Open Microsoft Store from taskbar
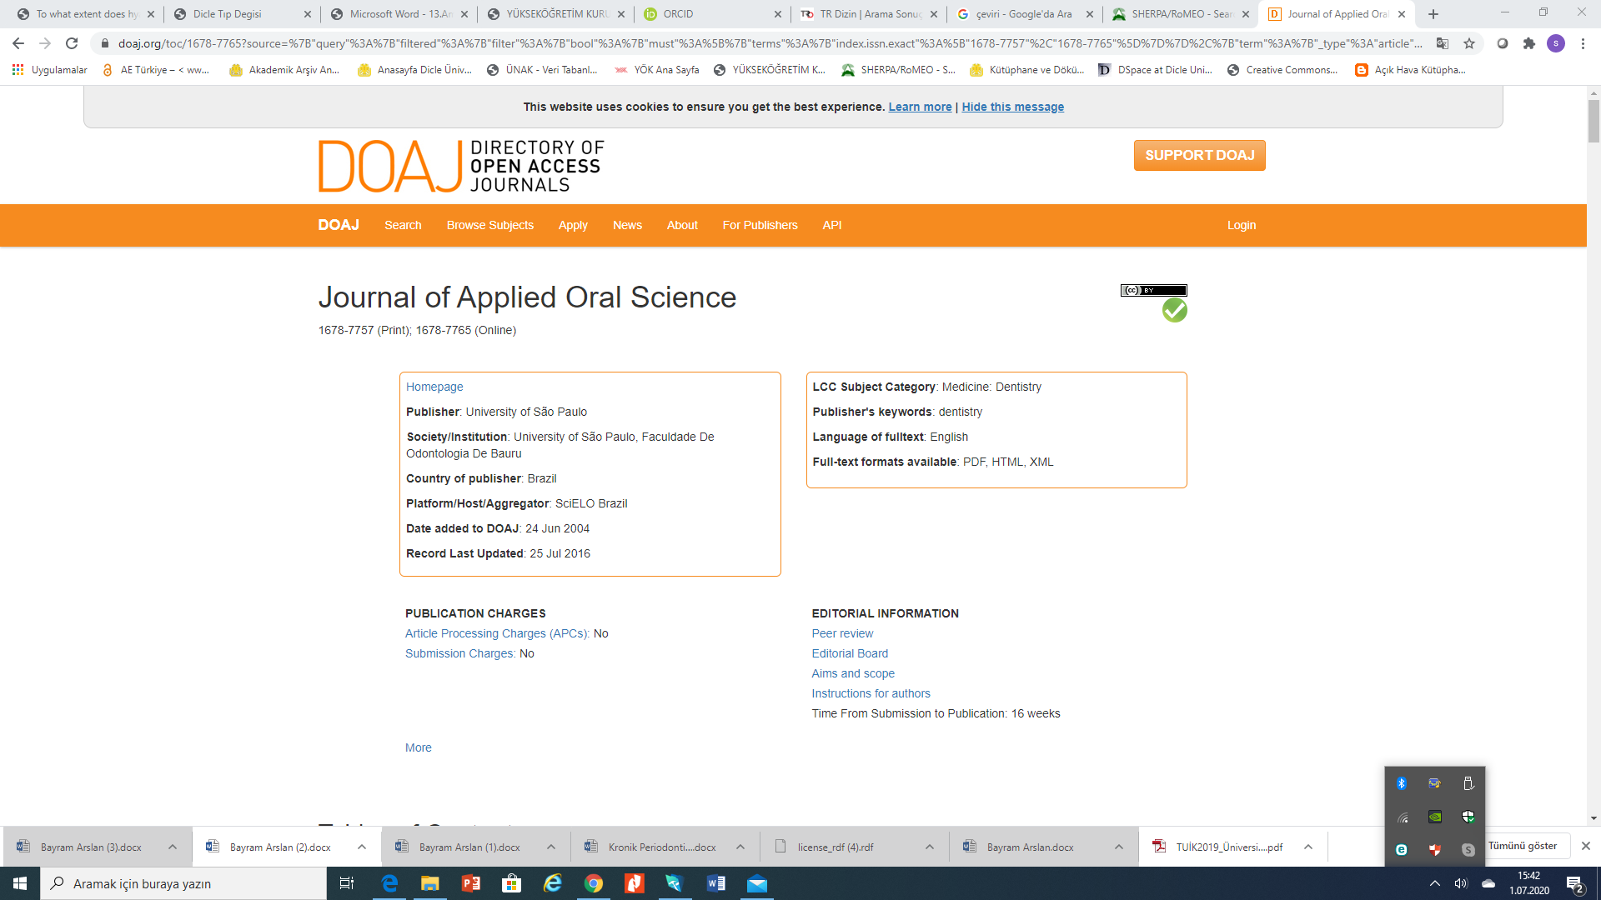Image resolution: width=1601 pixels, height=900 pixels. click(512, 883)
